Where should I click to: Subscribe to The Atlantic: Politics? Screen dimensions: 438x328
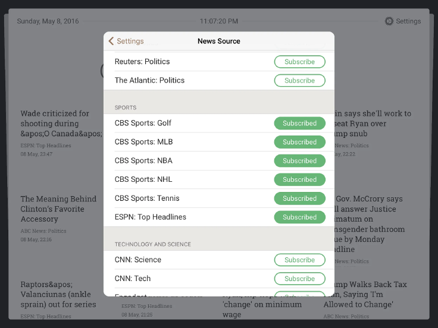(299, 80)
